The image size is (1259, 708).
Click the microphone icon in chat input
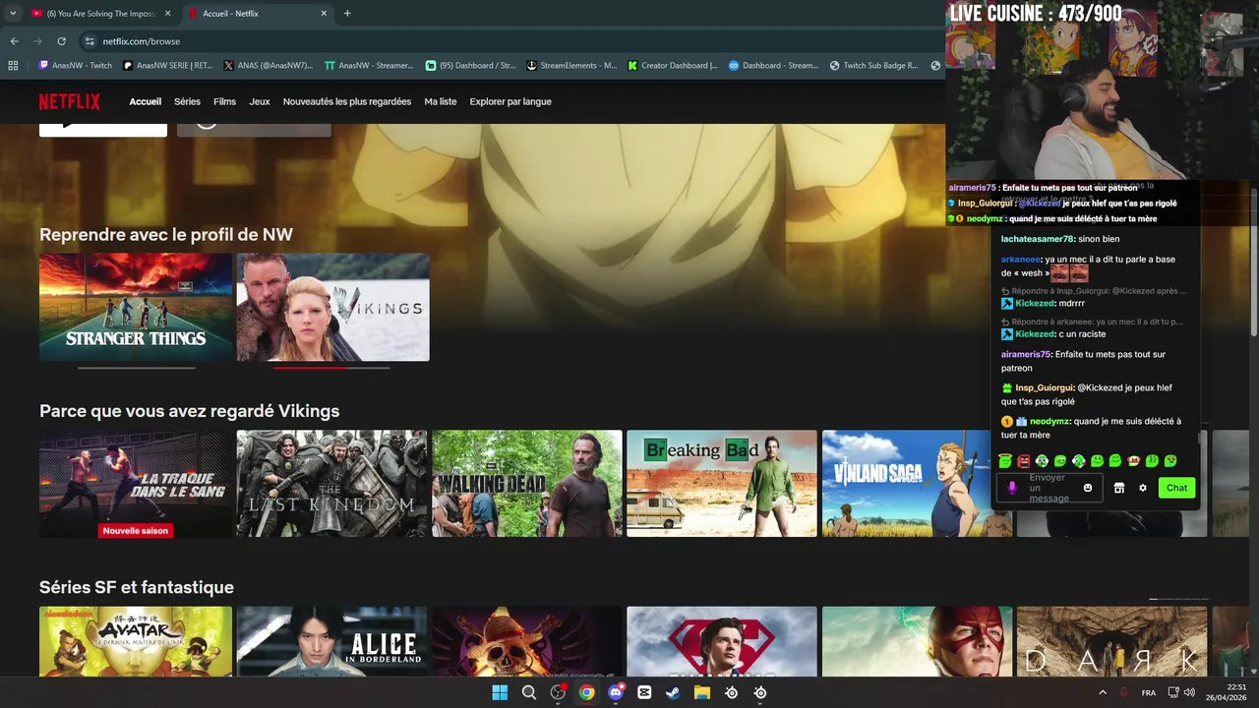coord(1012,488)
